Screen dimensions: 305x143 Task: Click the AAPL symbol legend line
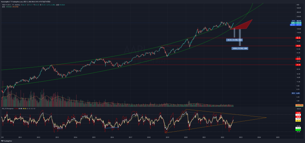point(33,5)
